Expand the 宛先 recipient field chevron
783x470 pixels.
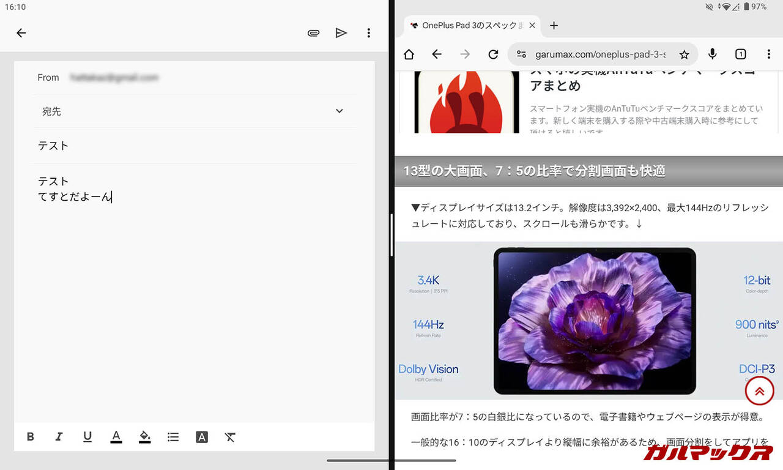(x=340, y=111)
